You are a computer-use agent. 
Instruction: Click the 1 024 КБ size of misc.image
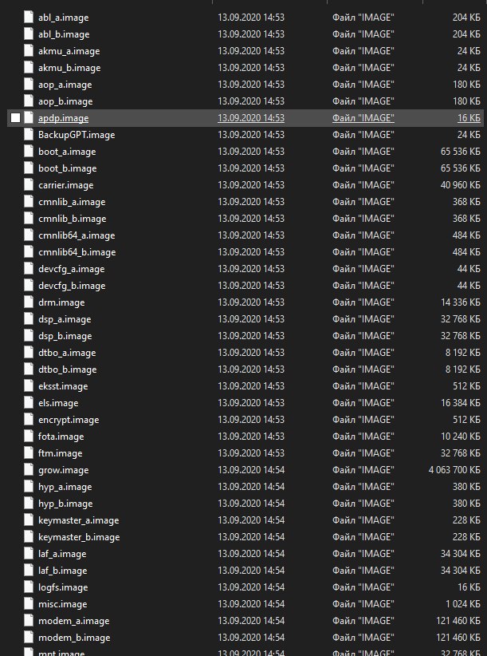pyautogui.click(x=463, y=603)
